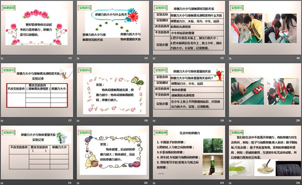Click slide number 17 label
Viewport: 302px width, 185px height.
tap(70, 120)
